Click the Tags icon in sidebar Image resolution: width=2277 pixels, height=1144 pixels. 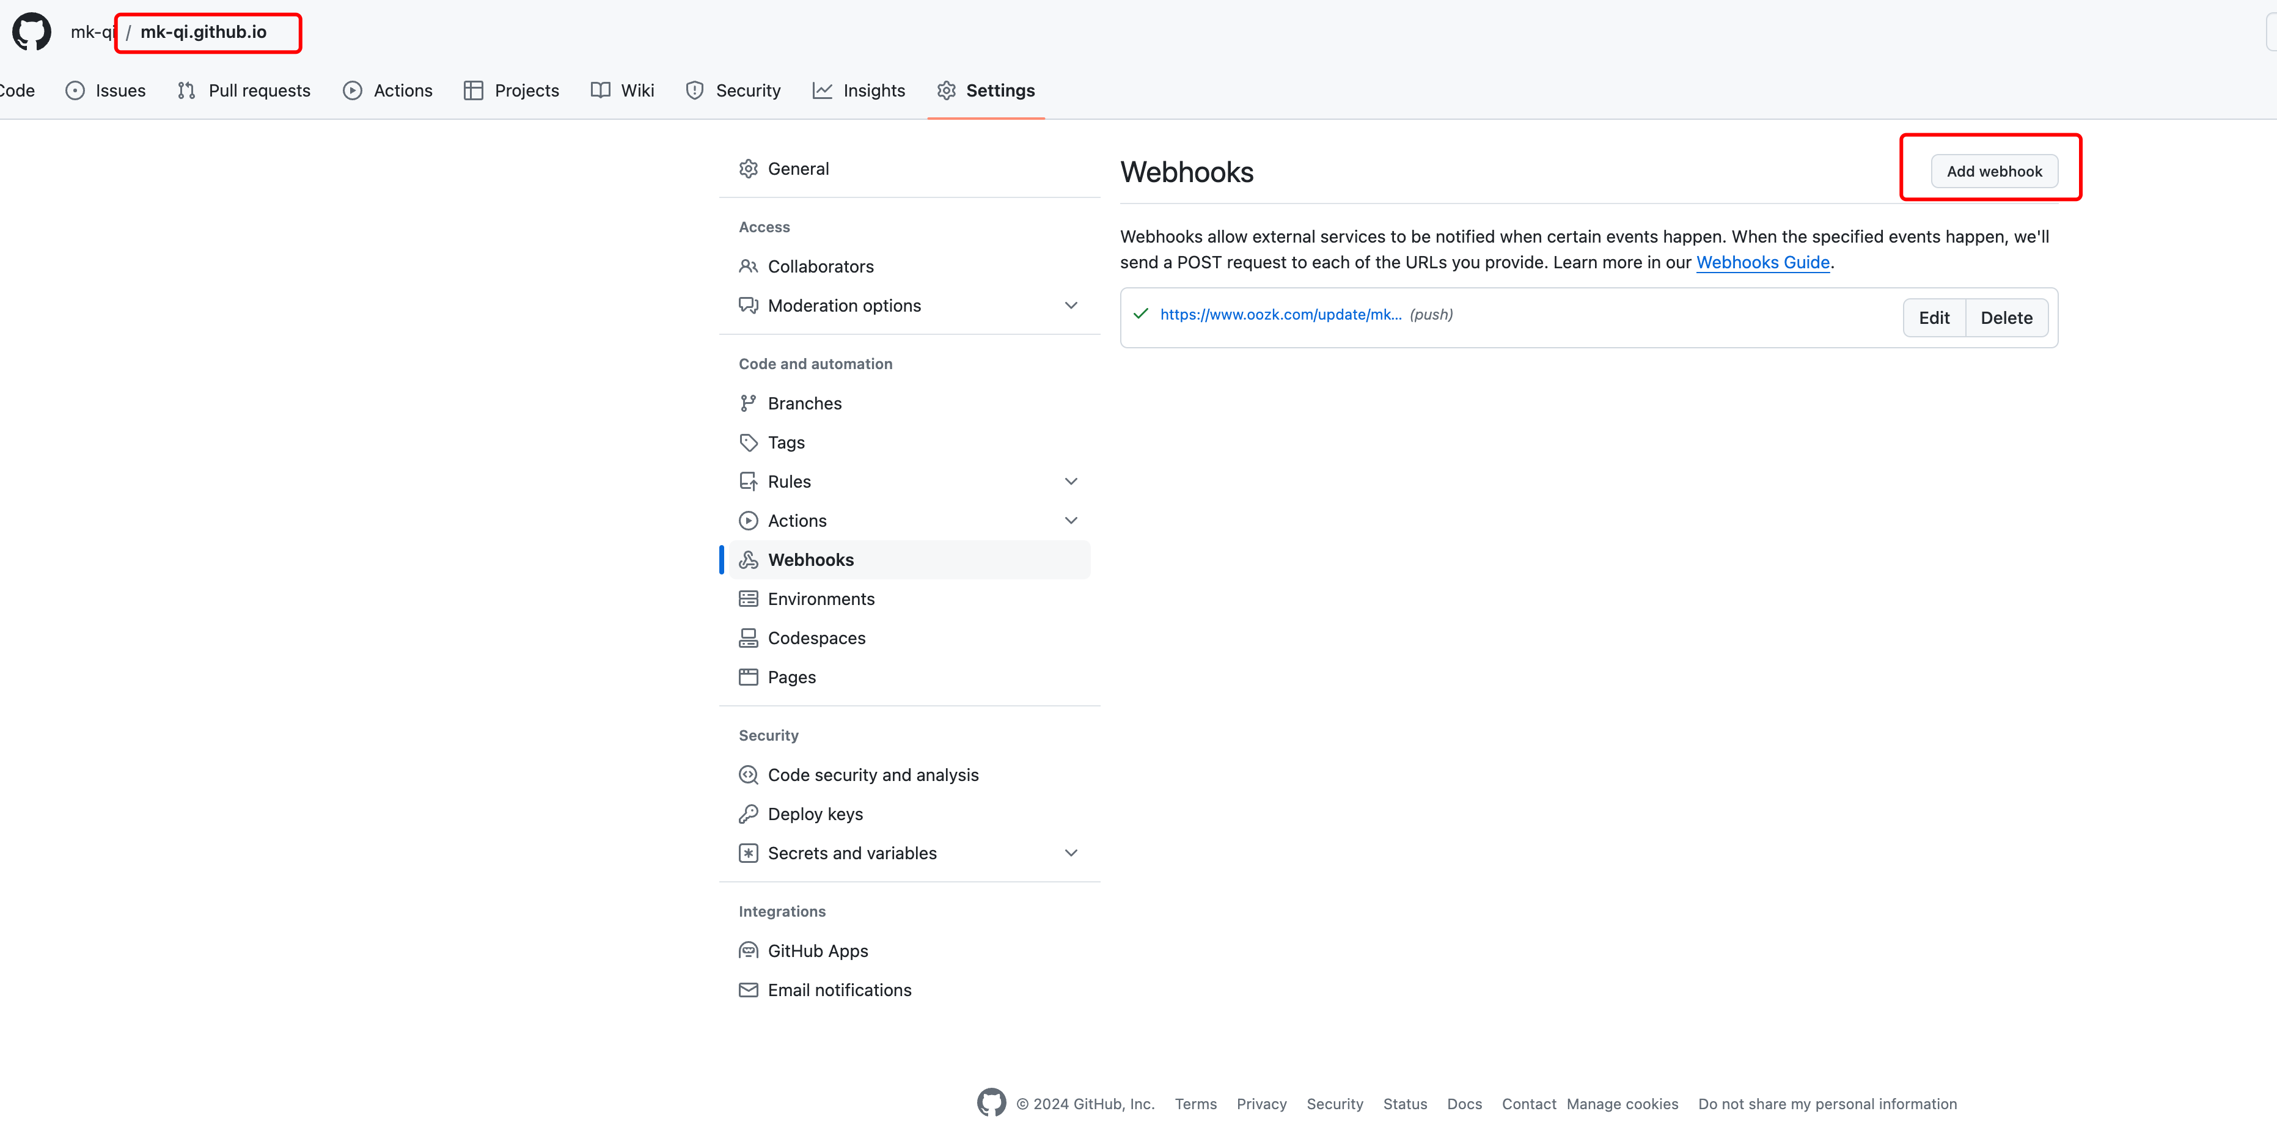pyautogui.click(x=748, y=442)
